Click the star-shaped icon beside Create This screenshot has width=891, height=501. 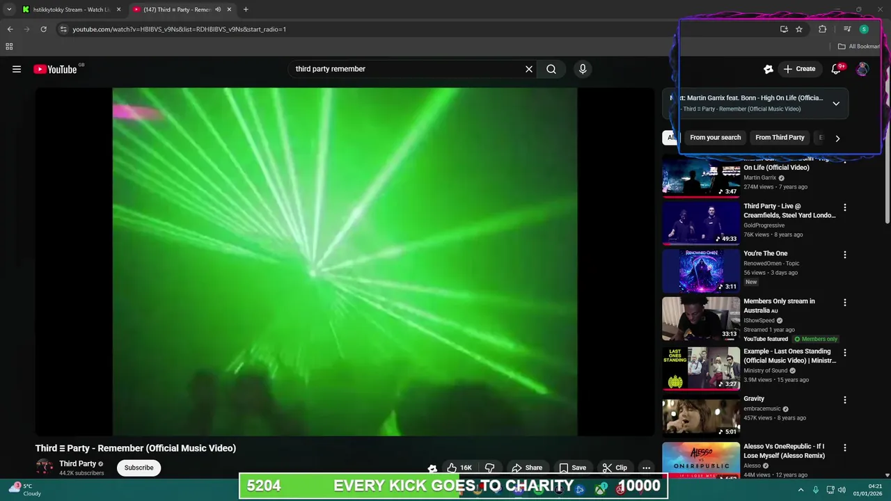(x=768, y=69)
